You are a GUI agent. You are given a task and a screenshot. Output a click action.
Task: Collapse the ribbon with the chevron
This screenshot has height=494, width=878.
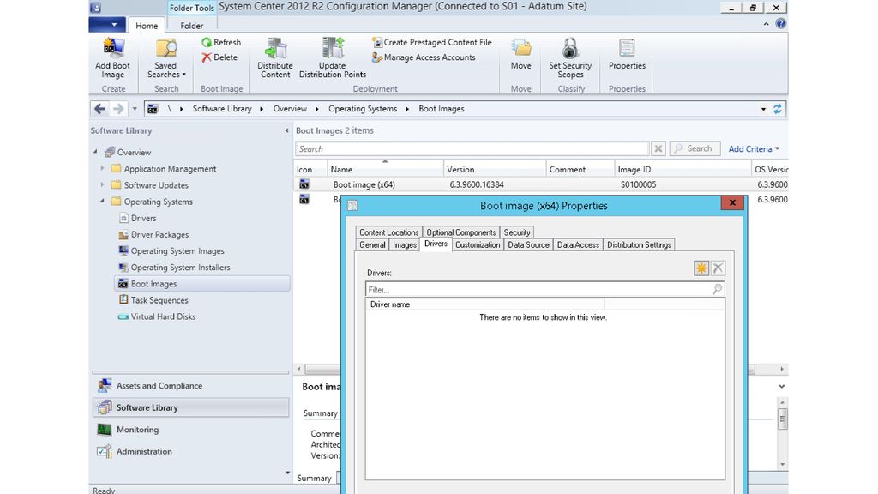coord(766,24)
